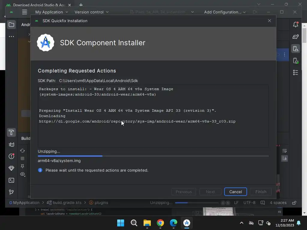The height and width of the screenshot is (230, 307).
Task: Open My Application project dropdown
Action: (x=52, y=12)
